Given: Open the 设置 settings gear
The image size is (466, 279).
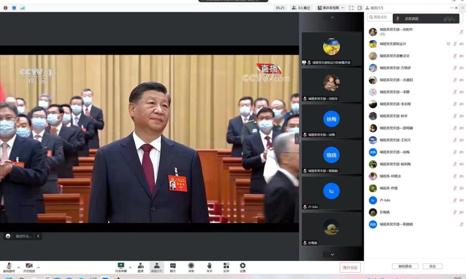Looking at the screenshot, I should (243, 266).
